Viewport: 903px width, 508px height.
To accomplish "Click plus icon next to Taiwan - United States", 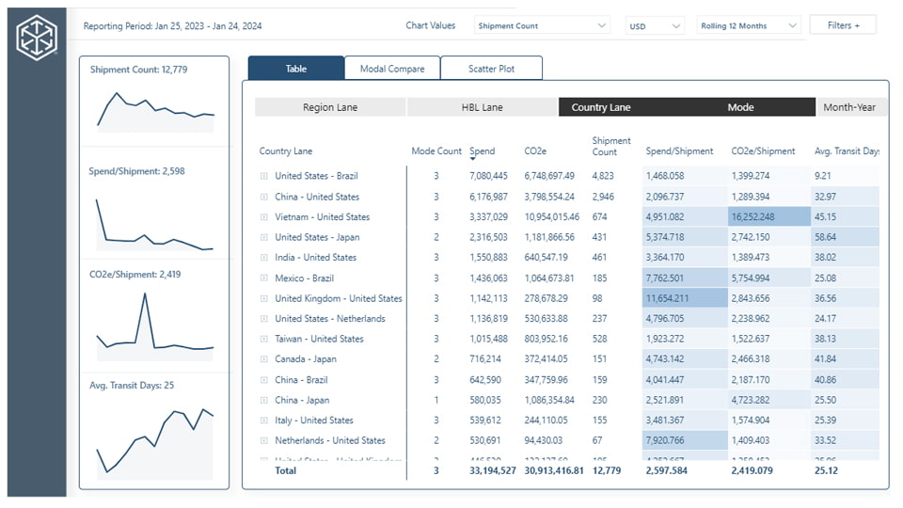I will 264,339.
